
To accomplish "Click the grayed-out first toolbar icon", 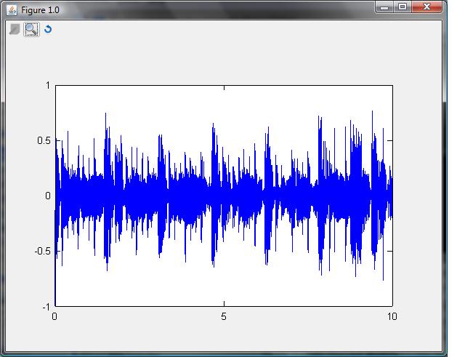I will 15,29.
